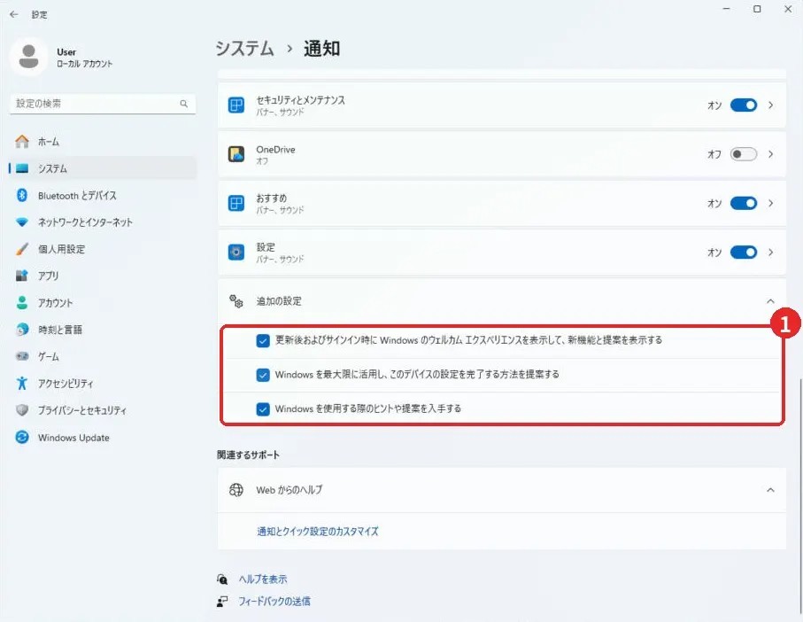Open アカウント settings category
803x622 pixels.
(x=103, y=302)
